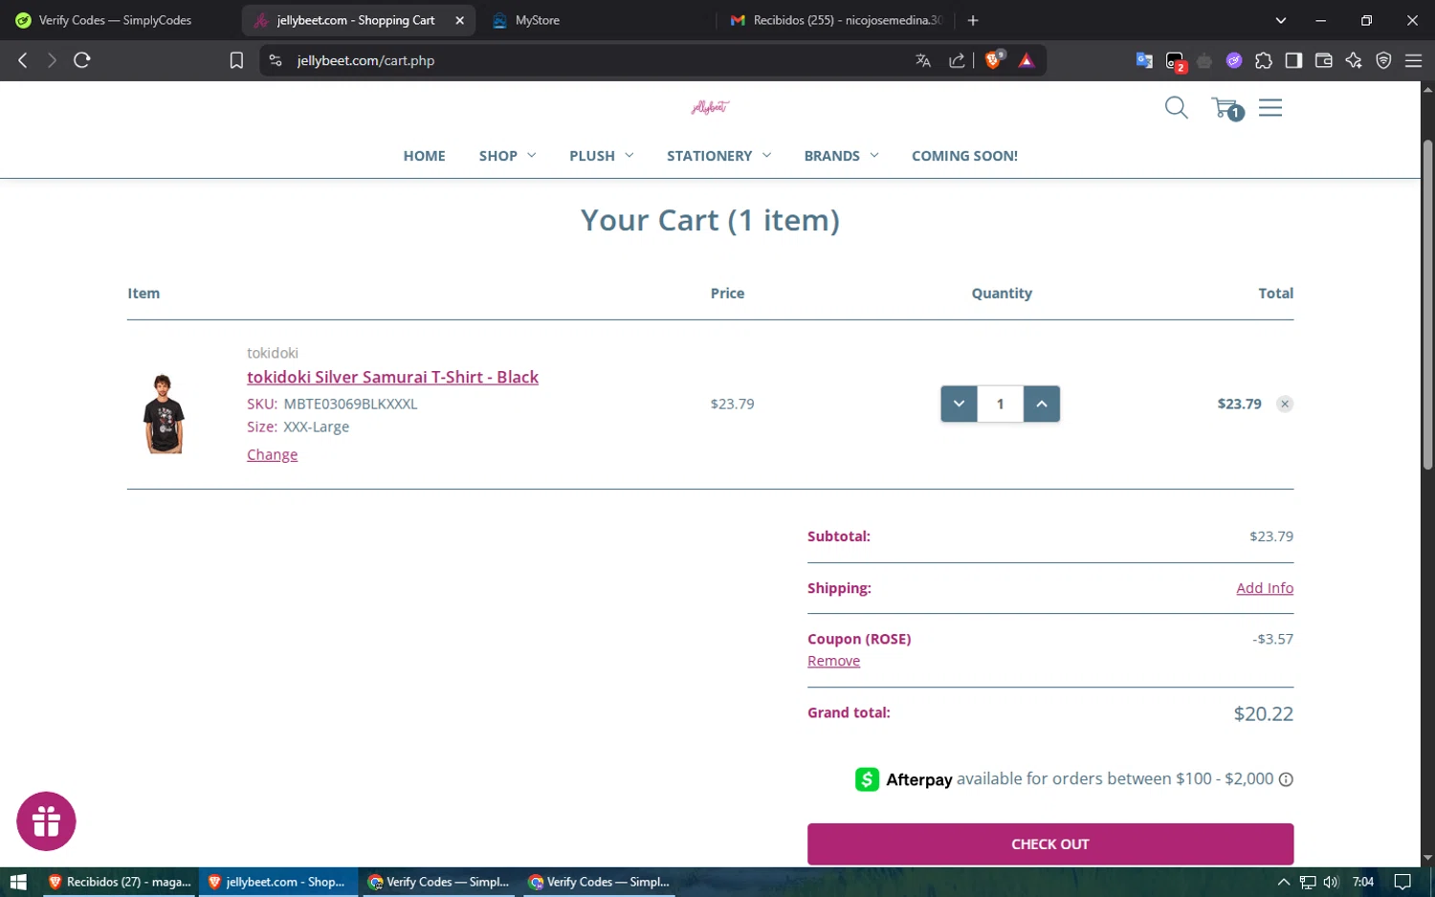Click the jellybeet logo

point(710,107)
